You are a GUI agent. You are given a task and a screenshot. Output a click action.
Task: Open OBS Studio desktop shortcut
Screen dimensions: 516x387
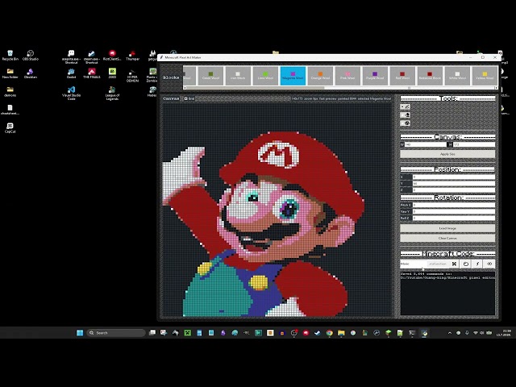click(31, 56)
